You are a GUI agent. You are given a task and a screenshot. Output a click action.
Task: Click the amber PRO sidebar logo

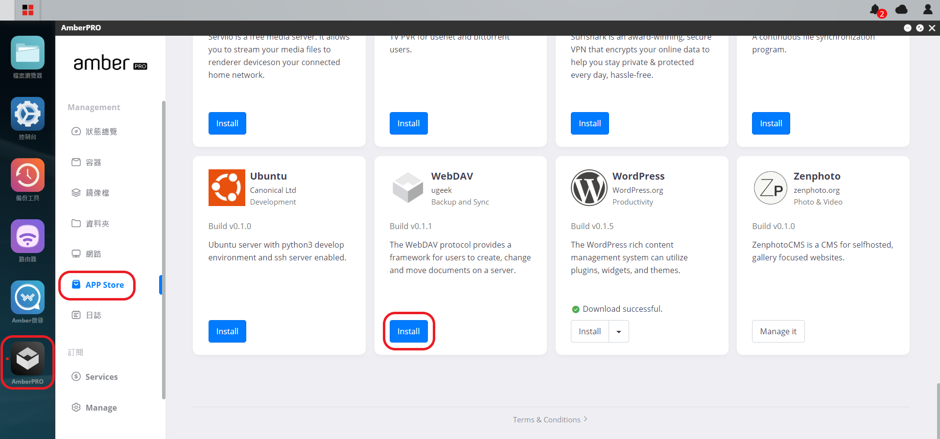click(x=110, y=63)
